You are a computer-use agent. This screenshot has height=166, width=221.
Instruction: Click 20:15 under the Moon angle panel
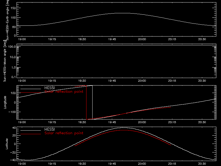pyautogui.click(x=172, y=81)
